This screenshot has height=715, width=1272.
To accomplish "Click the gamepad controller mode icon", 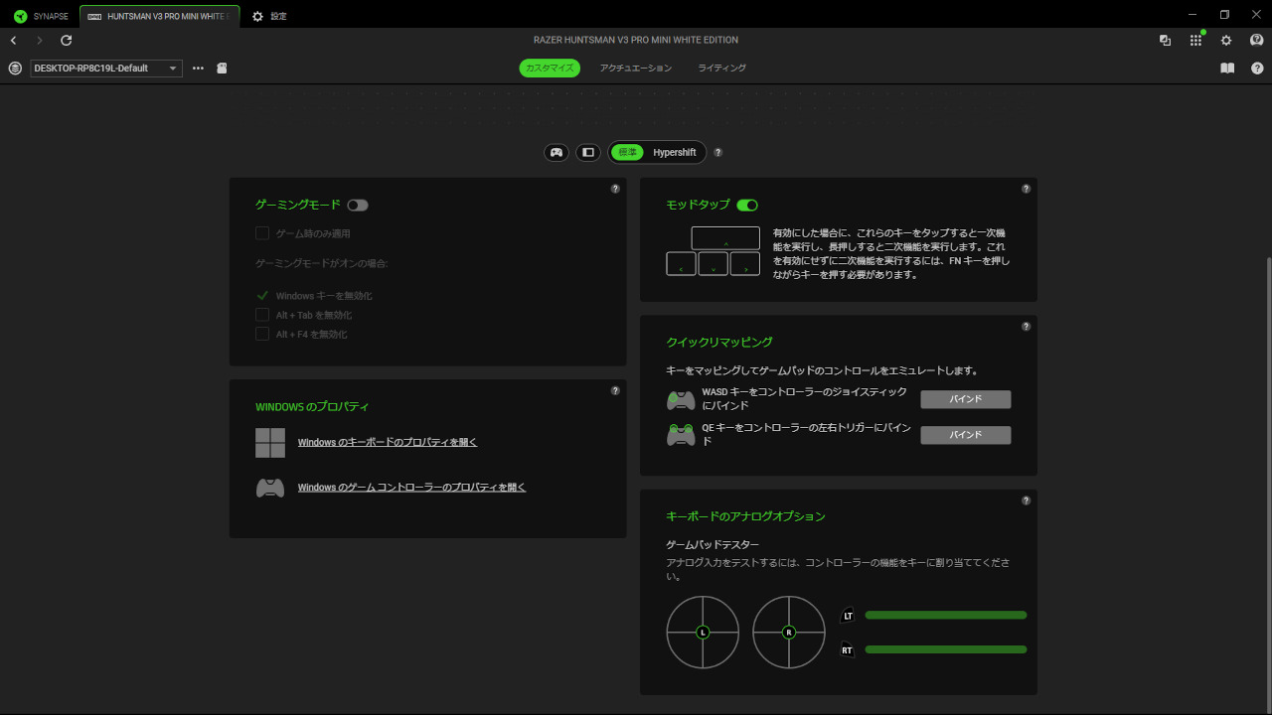I will (x=556, y=153).
